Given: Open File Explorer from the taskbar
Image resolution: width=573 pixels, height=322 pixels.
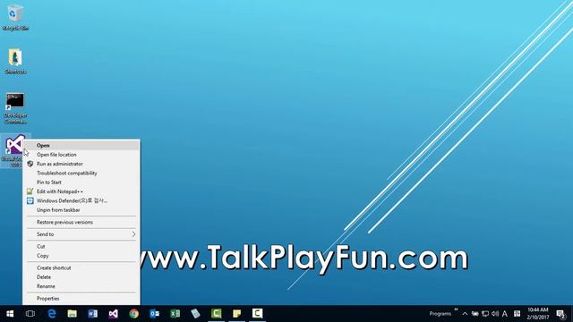Looking at the screenshot, I should 72,314.
